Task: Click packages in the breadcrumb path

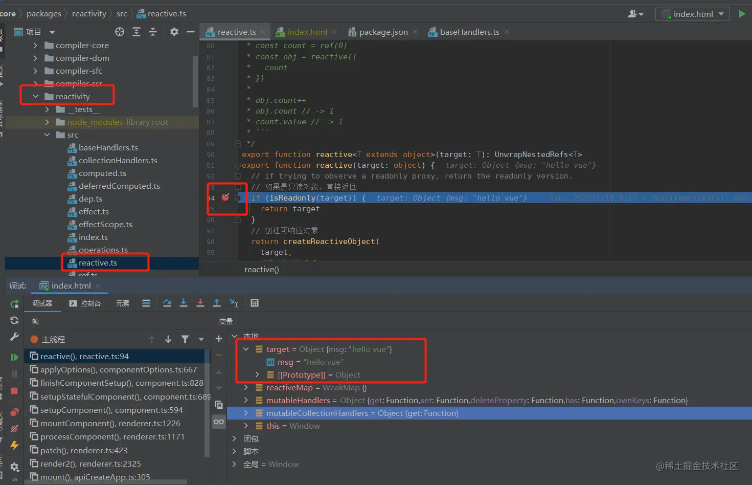Action: point(43,14)
